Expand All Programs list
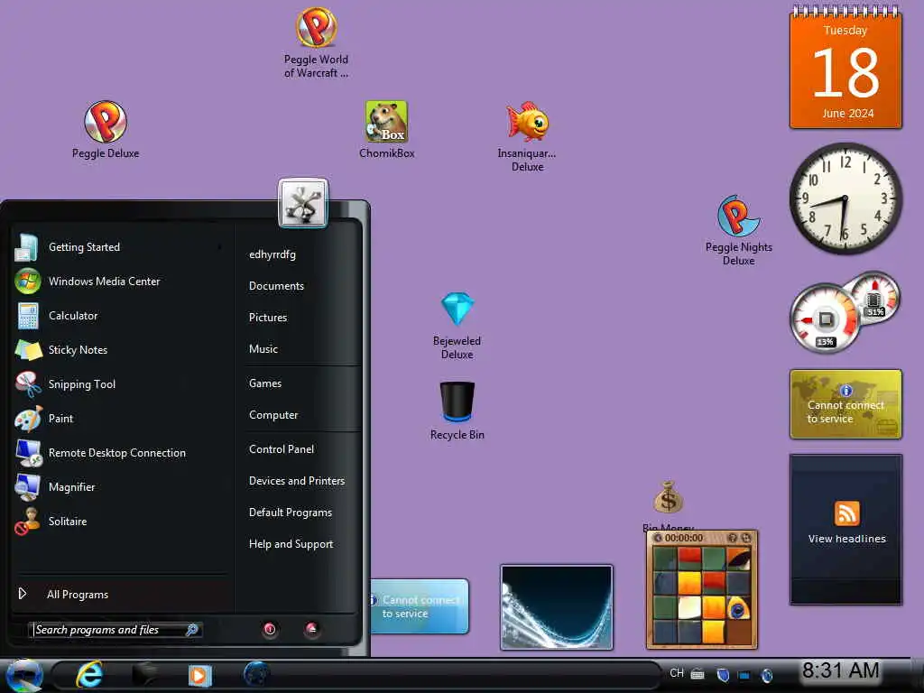Screen dimensions: 924x693 [x=118, y=595]
